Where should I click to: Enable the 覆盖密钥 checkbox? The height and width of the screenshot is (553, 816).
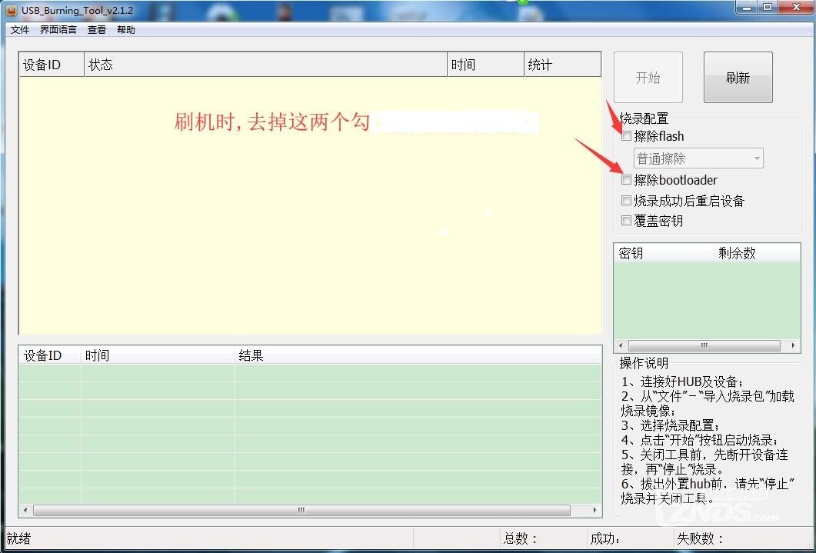pos(626,221)
